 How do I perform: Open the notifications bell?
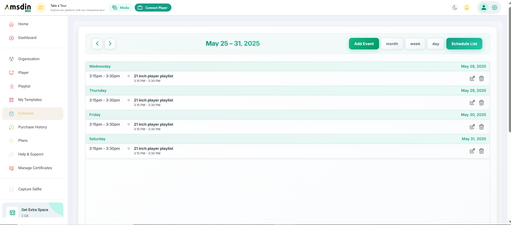467,8
